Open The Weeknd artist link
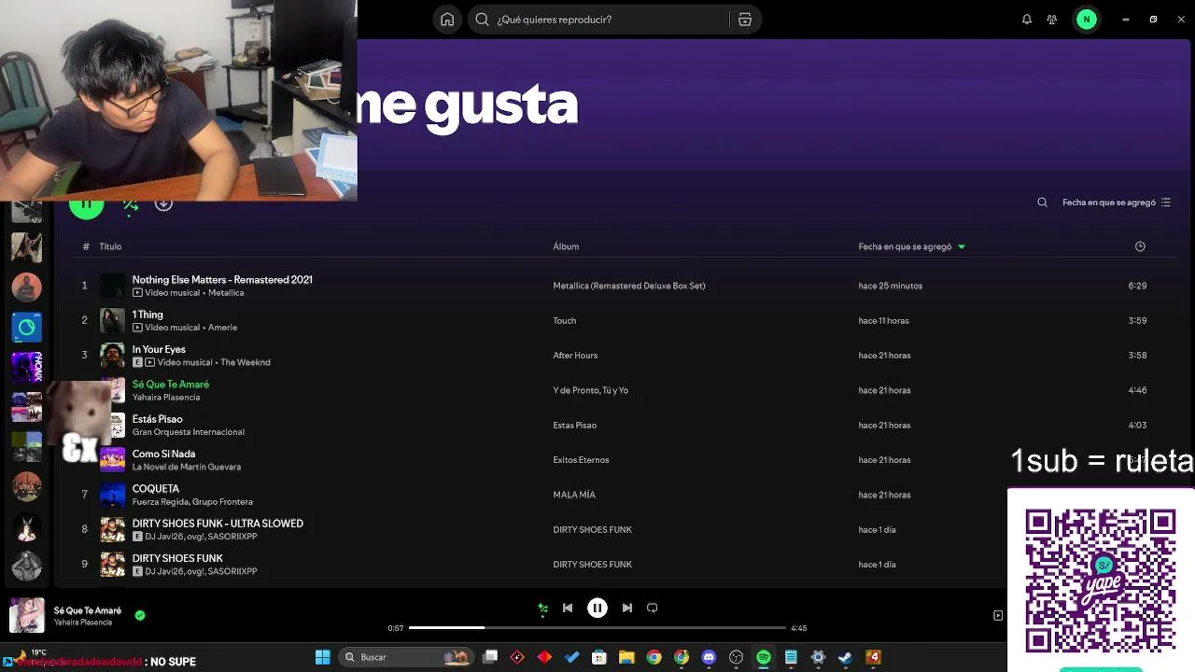Screen dimensions: 1195x672 [x=246, y=362]
